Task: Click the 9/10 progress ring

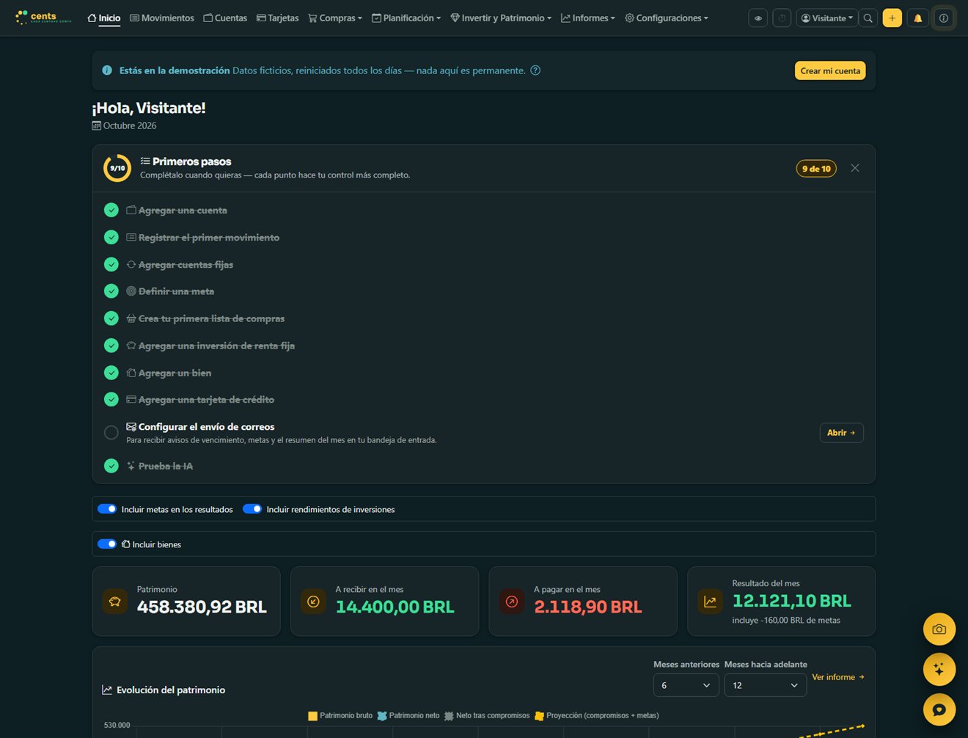Action: (x=117, y=168)
